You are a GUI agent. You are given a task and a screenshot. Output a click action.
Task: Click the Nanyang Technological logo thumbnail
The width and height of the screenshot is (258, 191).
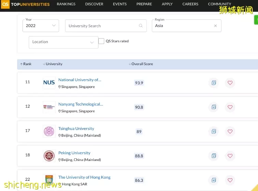[x=49, y=107]
